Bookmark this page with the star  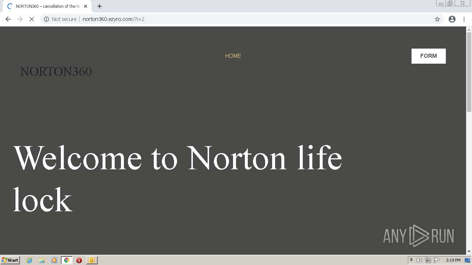click(437, 19)
